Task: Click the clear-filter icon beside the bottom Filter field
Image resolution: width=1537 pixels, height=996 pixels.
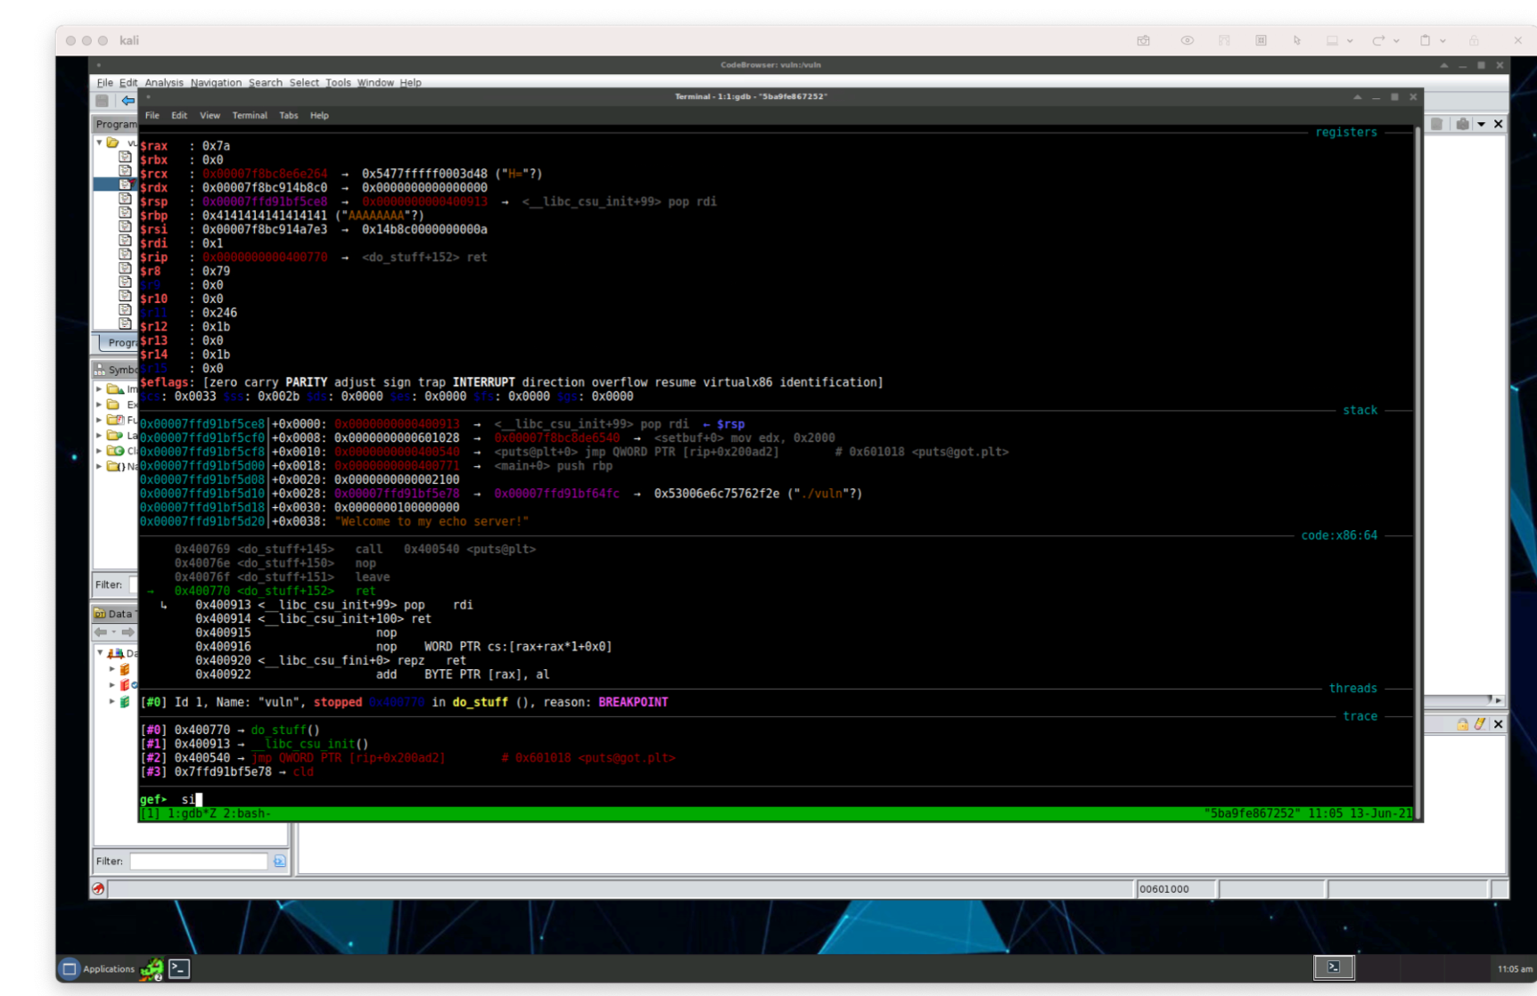Action: (279, 861)
